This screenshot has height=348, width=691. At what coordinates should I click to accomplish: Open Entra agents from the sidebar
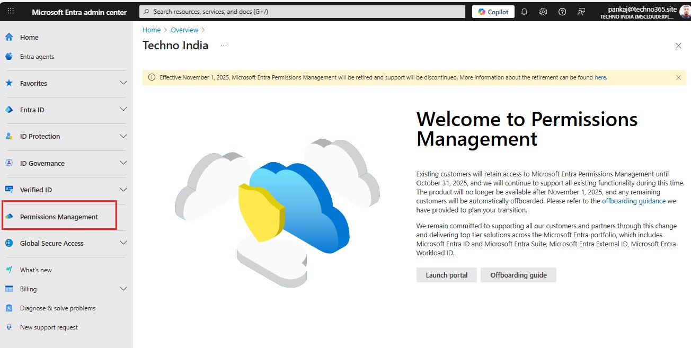point(37,57)
